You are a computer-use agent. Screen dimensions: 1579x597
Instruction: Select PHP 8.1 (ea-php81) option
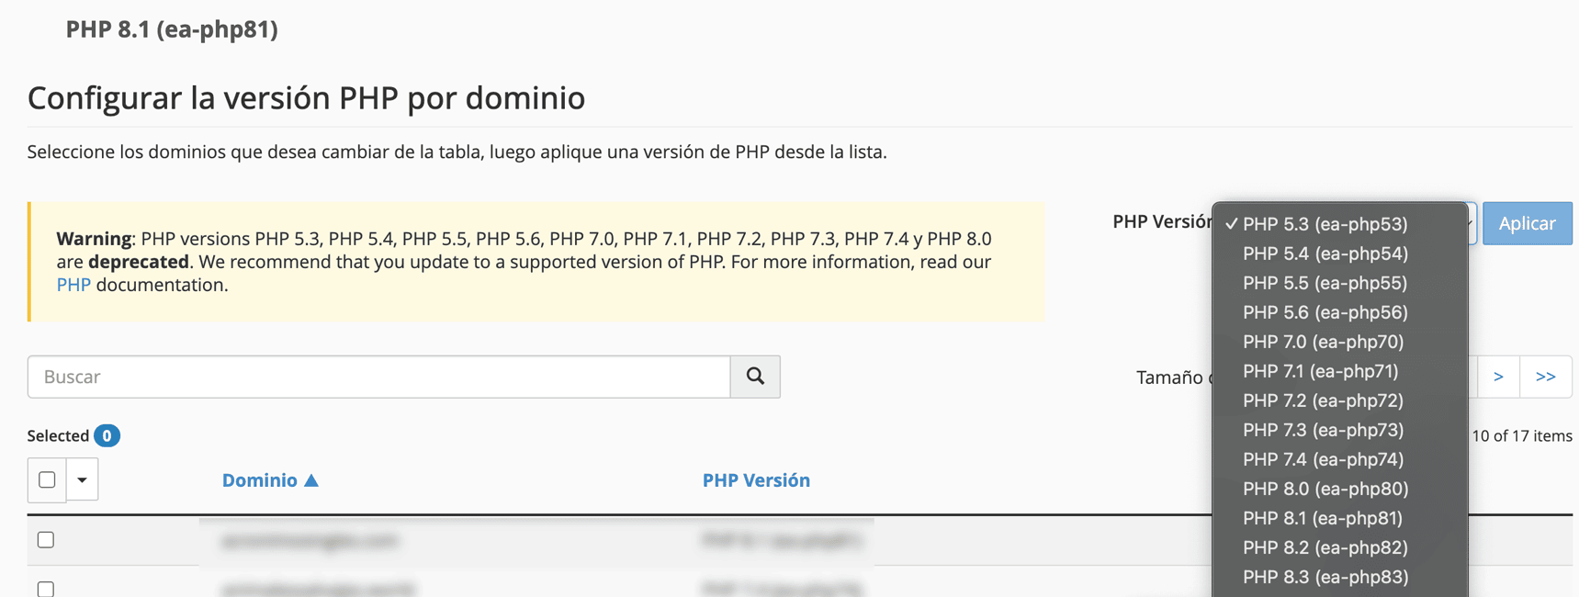pyautogui.click(x=1323, y=518)
